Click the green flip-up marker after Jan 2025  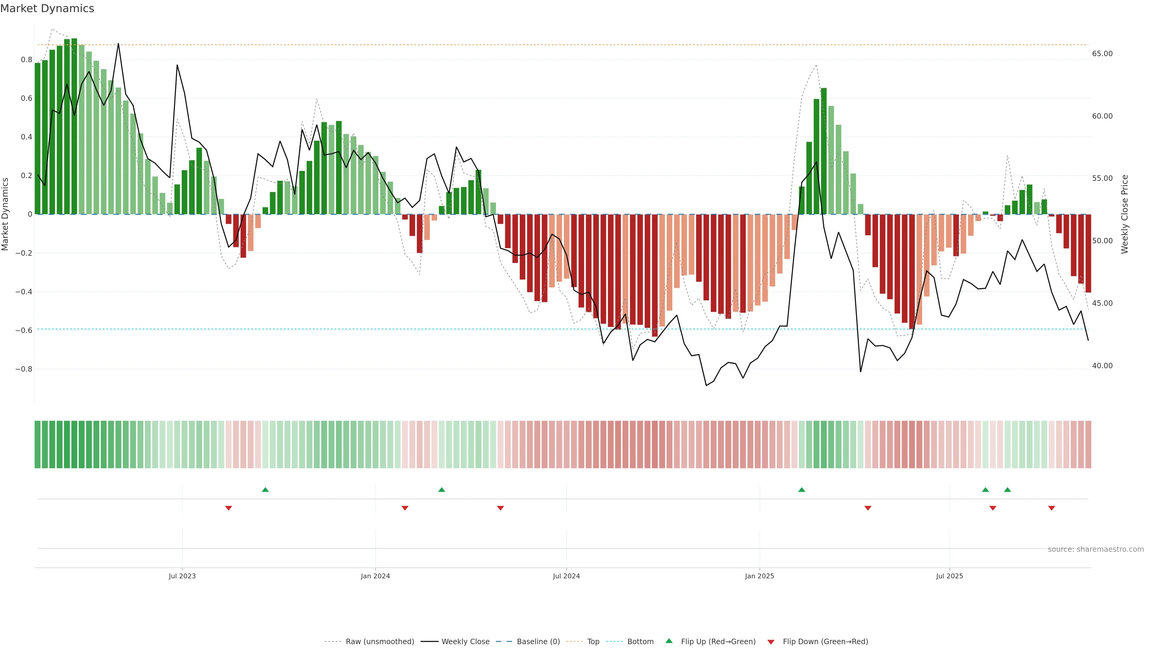coord(801,490)
